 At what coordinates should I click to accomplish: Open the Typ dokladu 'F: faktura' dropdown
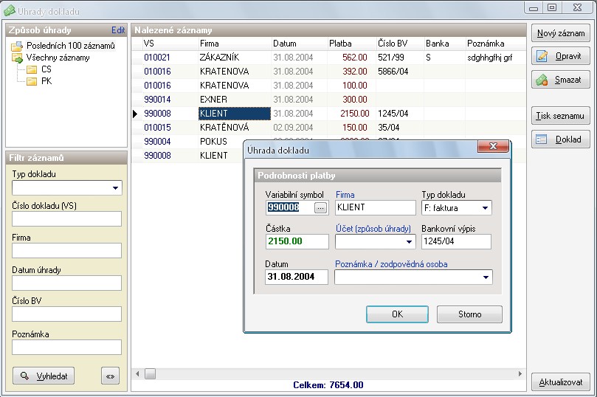pyautogui.click(x=485, y=208)
